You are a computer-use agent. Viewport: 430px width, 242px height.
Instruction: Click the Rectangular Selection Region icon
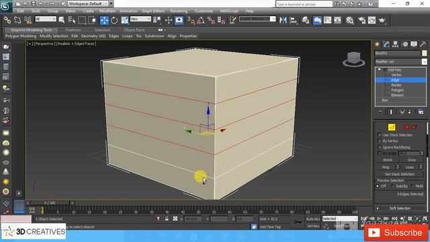coord(82,20)
